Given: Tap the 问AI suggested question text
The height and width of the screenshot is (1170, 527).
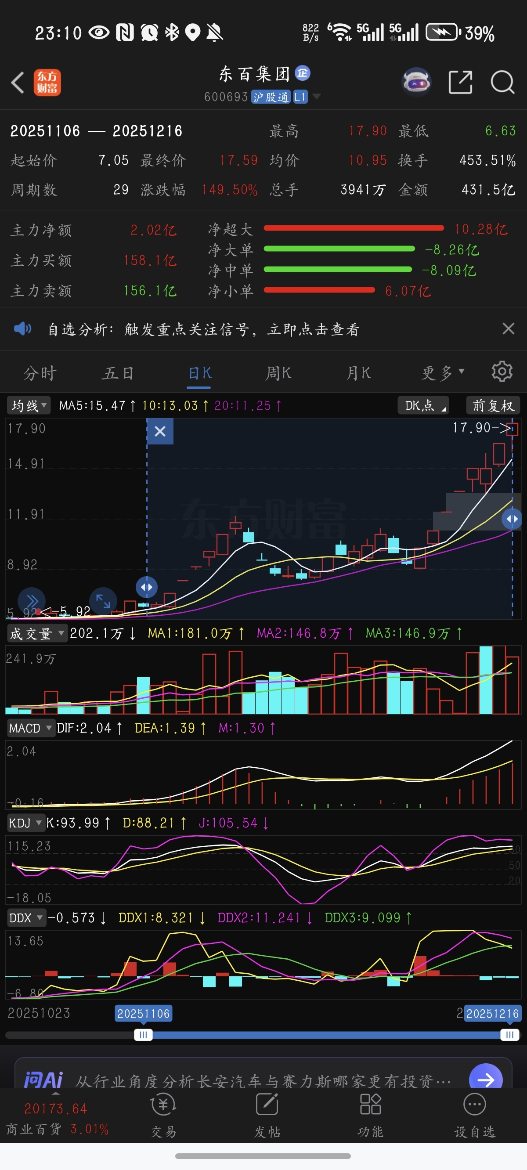Looking at the screenshot, I should tap(263, 1081).
